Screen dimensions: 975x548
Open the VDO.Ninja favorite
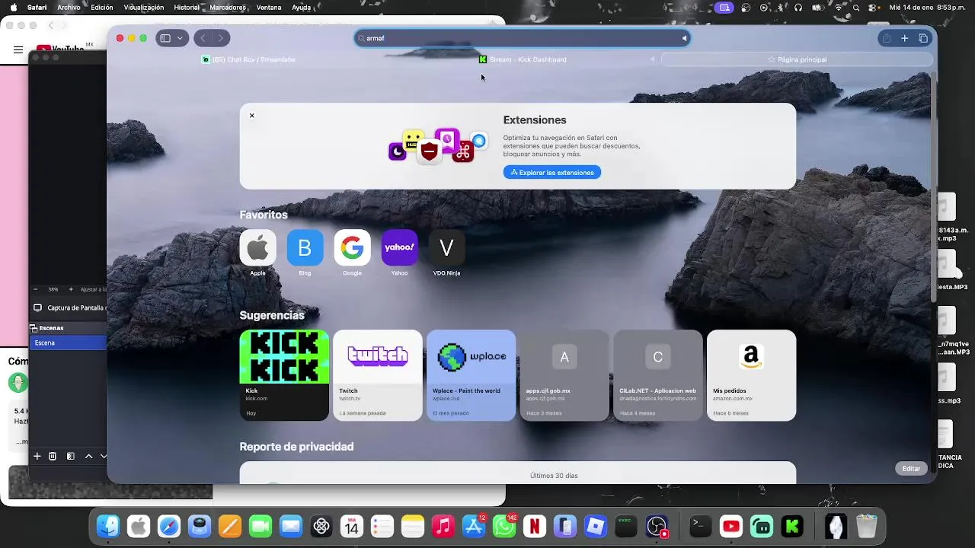[x=446, y=248]
